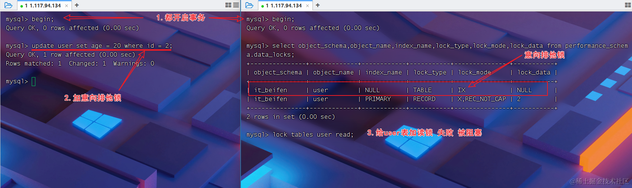Click 'it_beifen' in the TABLE lock row
Viewport: 632px width, 188px height.
(271, 90)
